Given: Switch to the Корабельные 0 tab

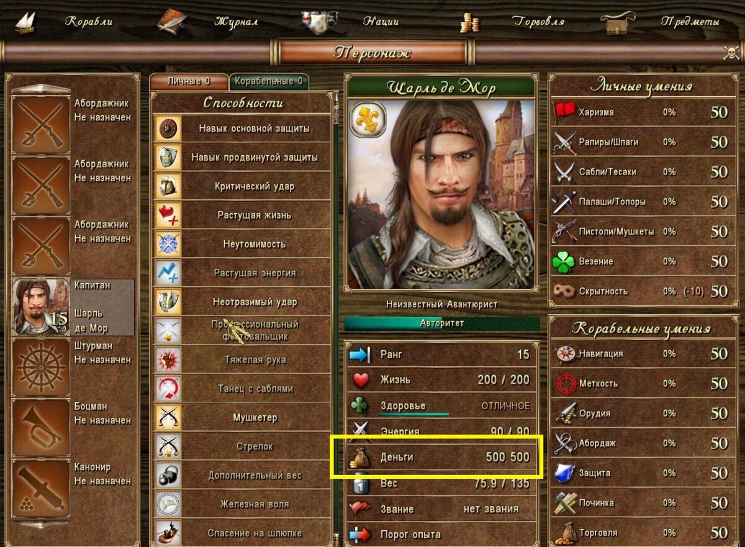Looking at the screenshot, I should (x=269, y=81).
